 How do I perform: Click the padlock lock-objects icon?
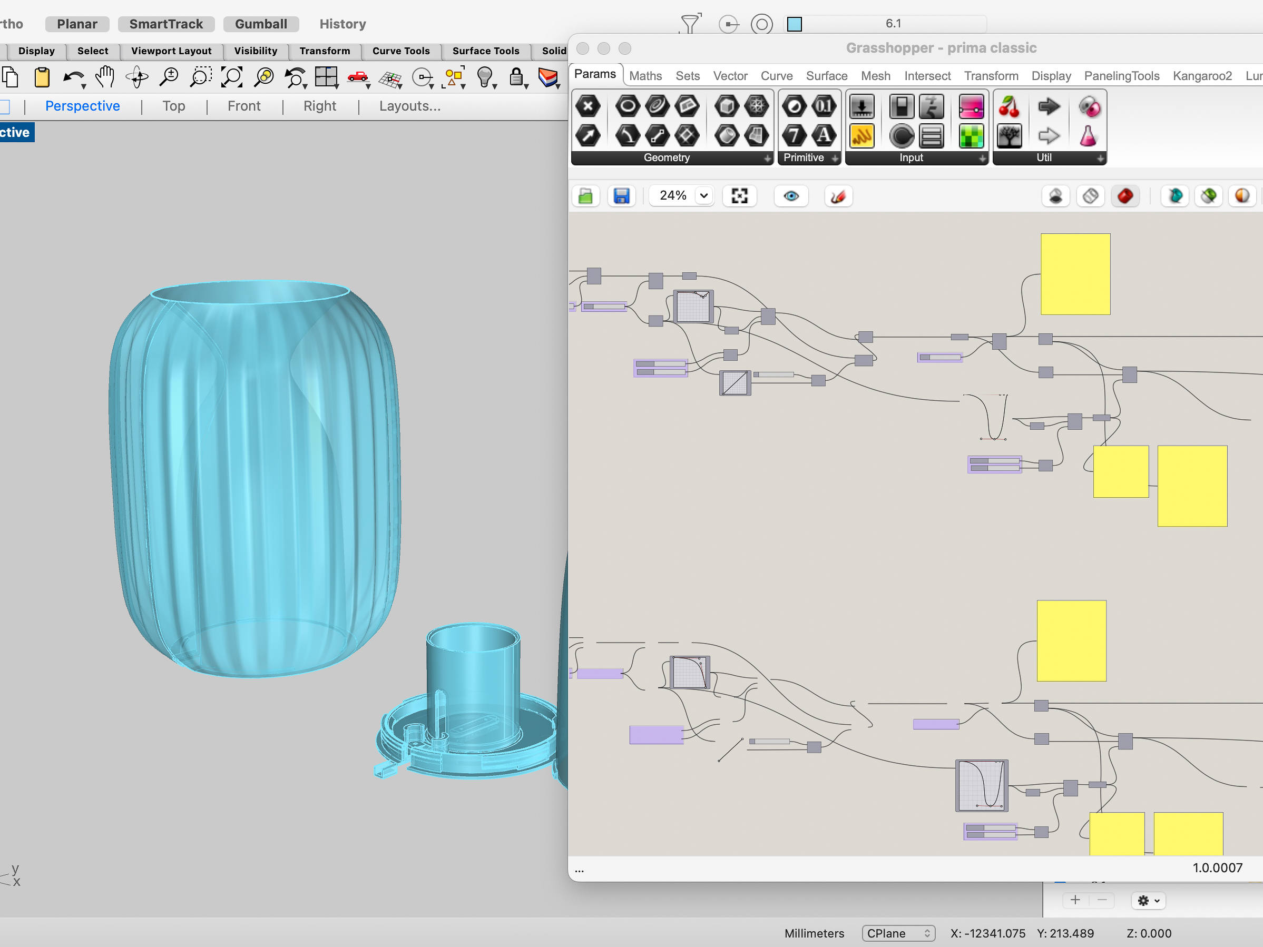[516, 77]
